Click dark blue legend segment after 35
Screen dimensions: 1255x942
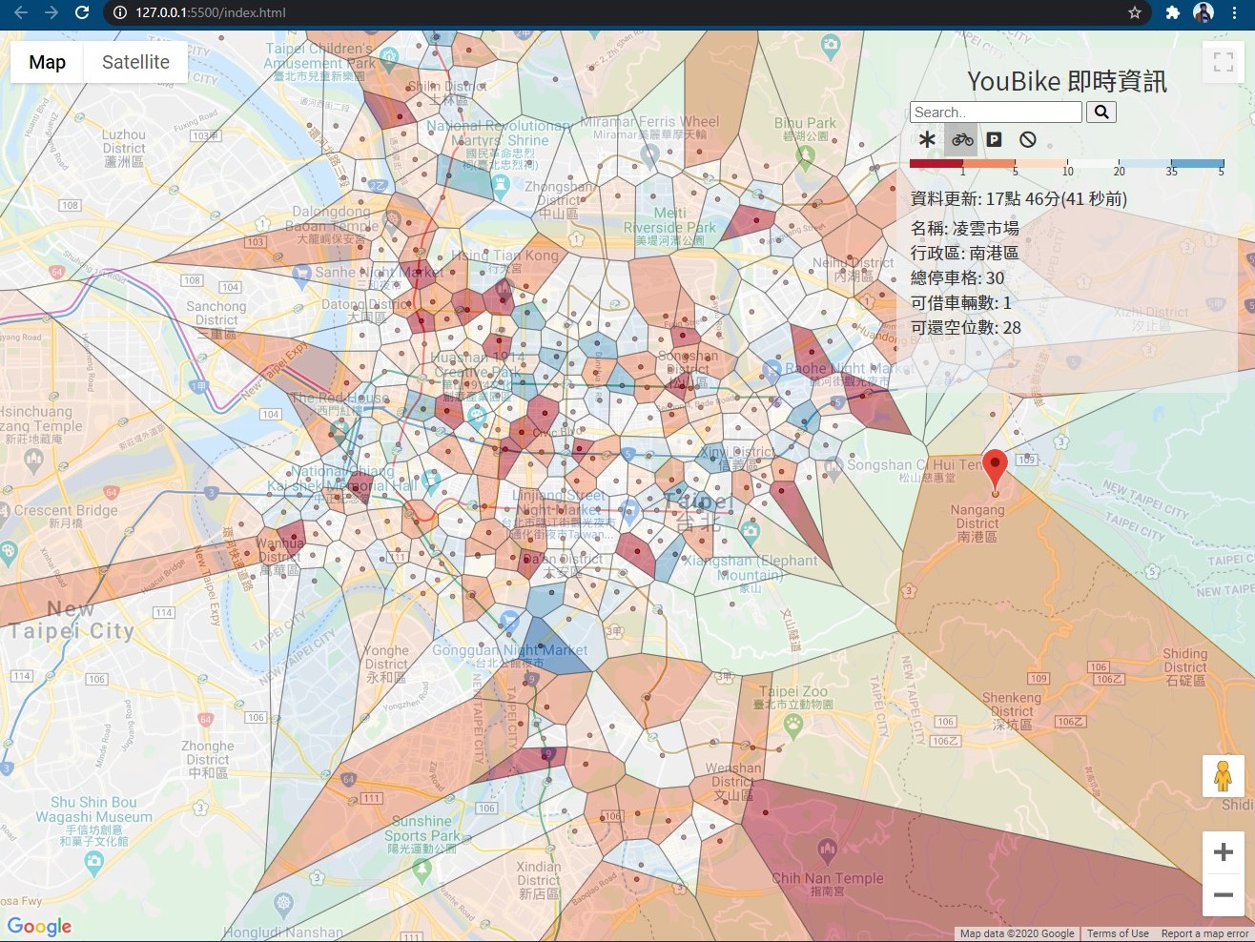click(x=1198, y=163)
